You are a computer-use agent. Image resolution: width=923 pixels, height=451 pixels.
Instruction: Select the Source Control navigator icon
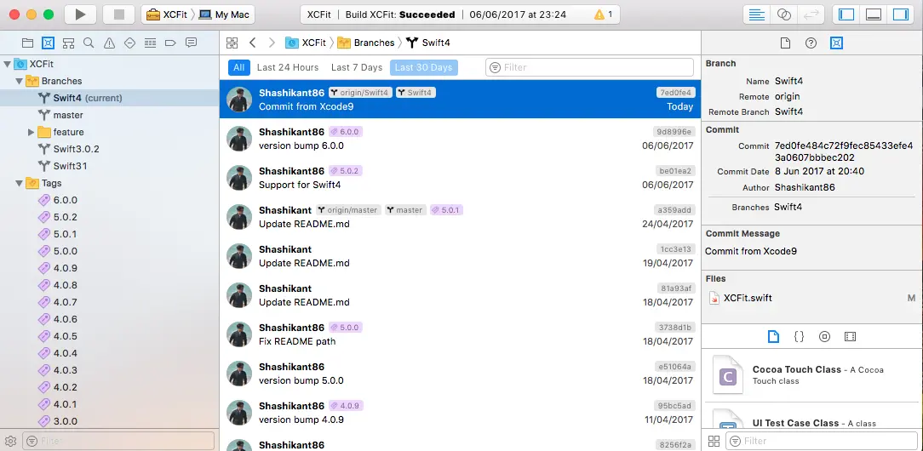pyautogui.click(x=48, y=43)
